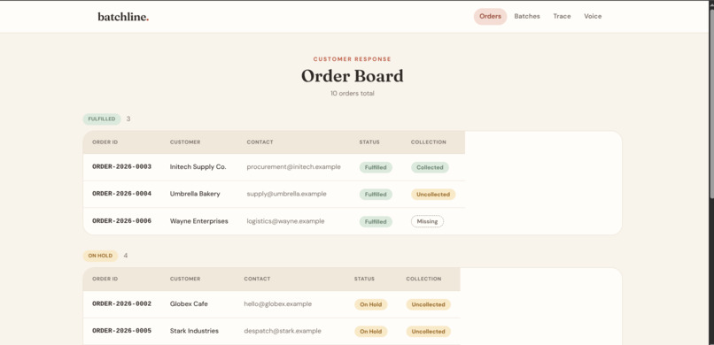
Task: Open the Orders nav tab
Action: click(x=490, y=16)
